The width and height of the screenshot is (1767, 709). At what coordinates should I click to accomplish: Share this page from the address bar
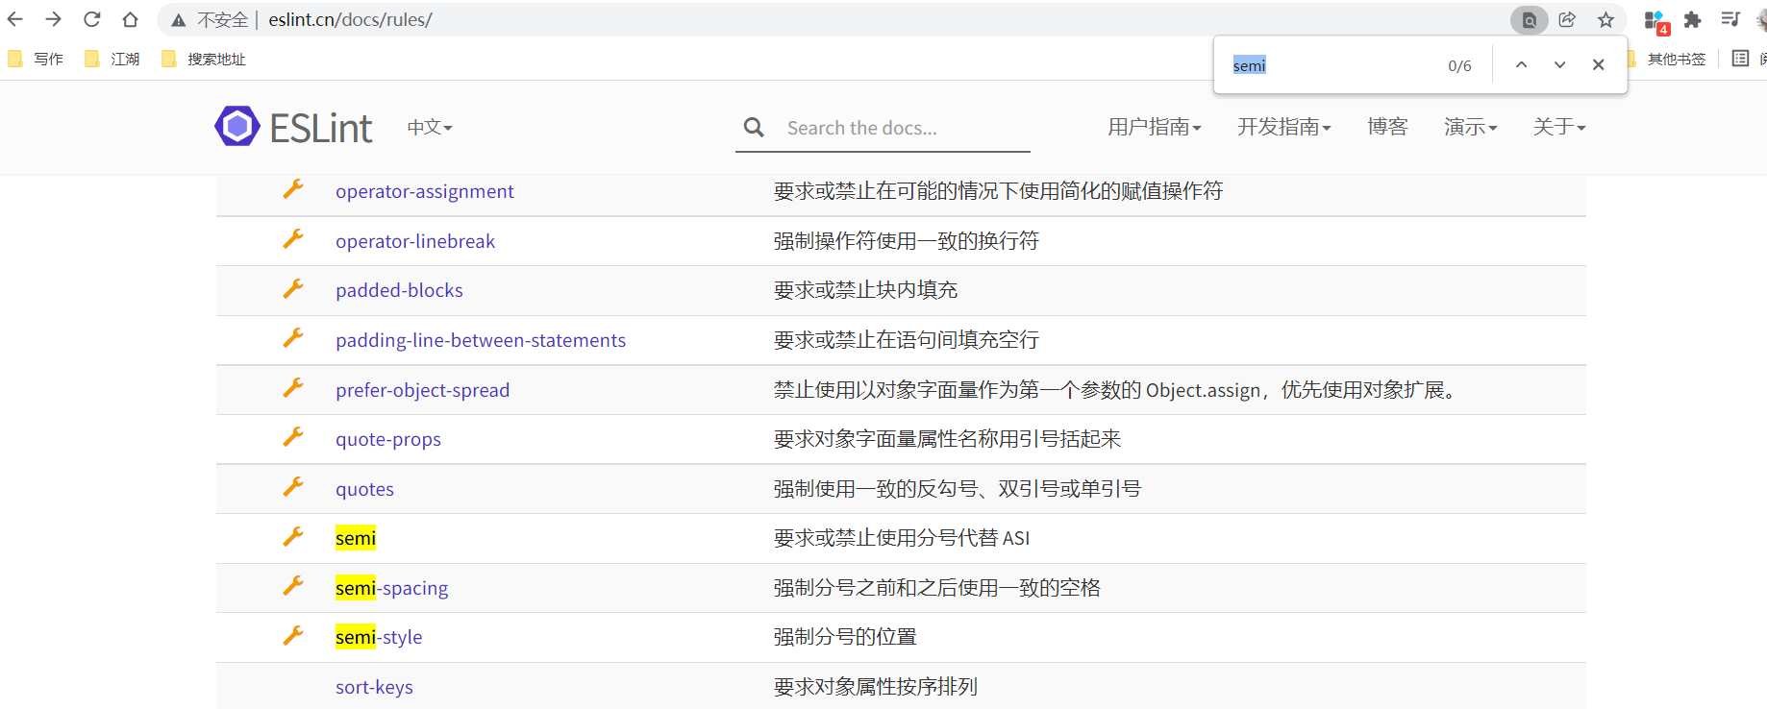[x=1567, y=19]
